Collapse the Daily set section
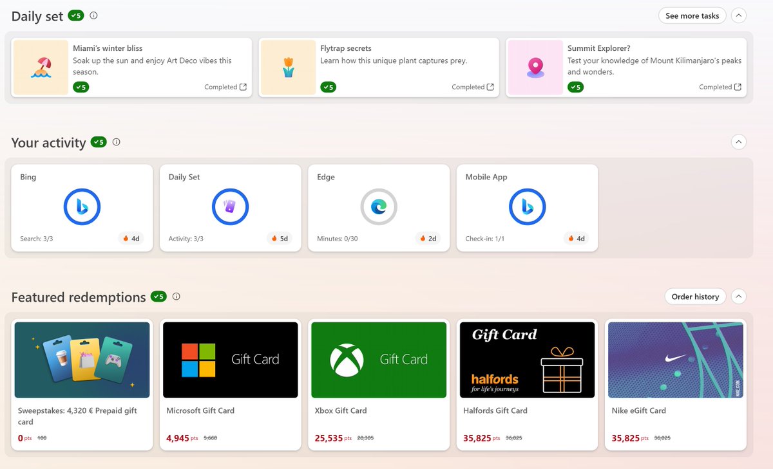The height and width of the screenshot is (469, 773). pyautogui.click(x=739, y=15)
